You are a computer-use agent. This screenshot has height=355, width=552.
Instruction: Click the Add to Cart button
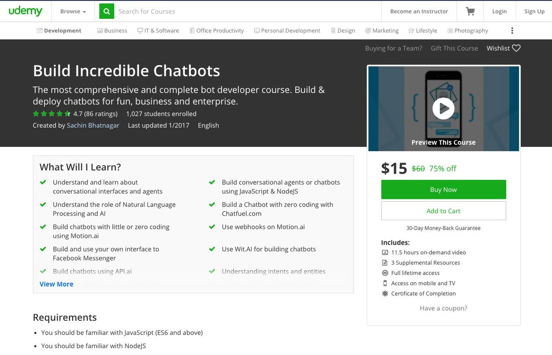[x=443, y=211]
